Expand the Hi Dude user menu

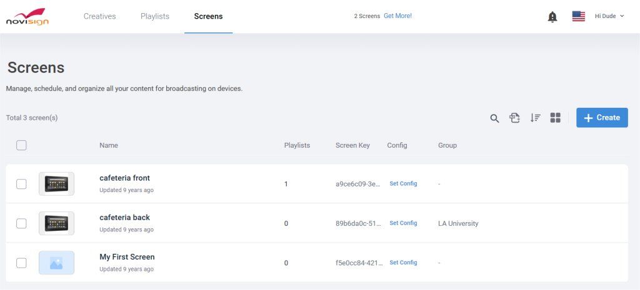[609, 16]
